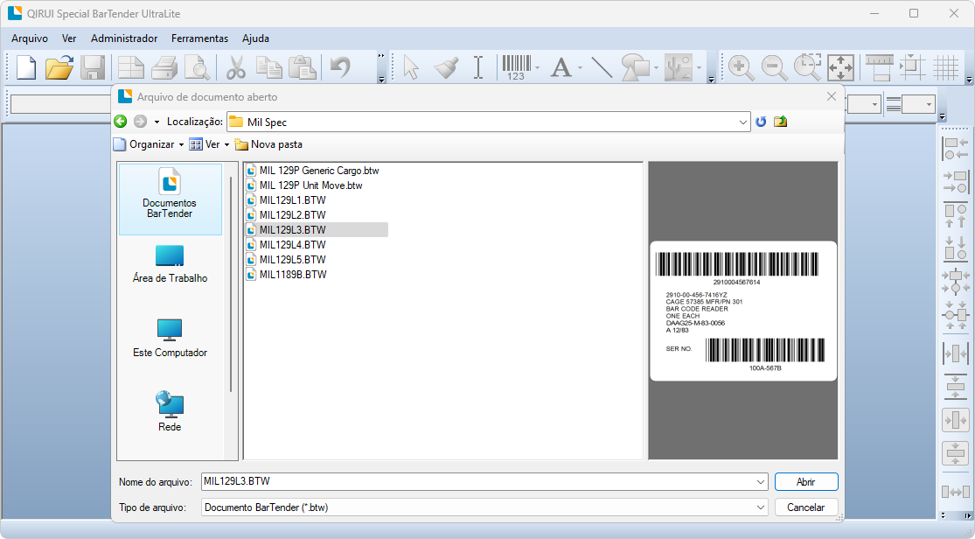This screenshot has width=975, height=539.
Task: Select the Line drawing tool
Action: pyautogui.click(x=602, y=67)
